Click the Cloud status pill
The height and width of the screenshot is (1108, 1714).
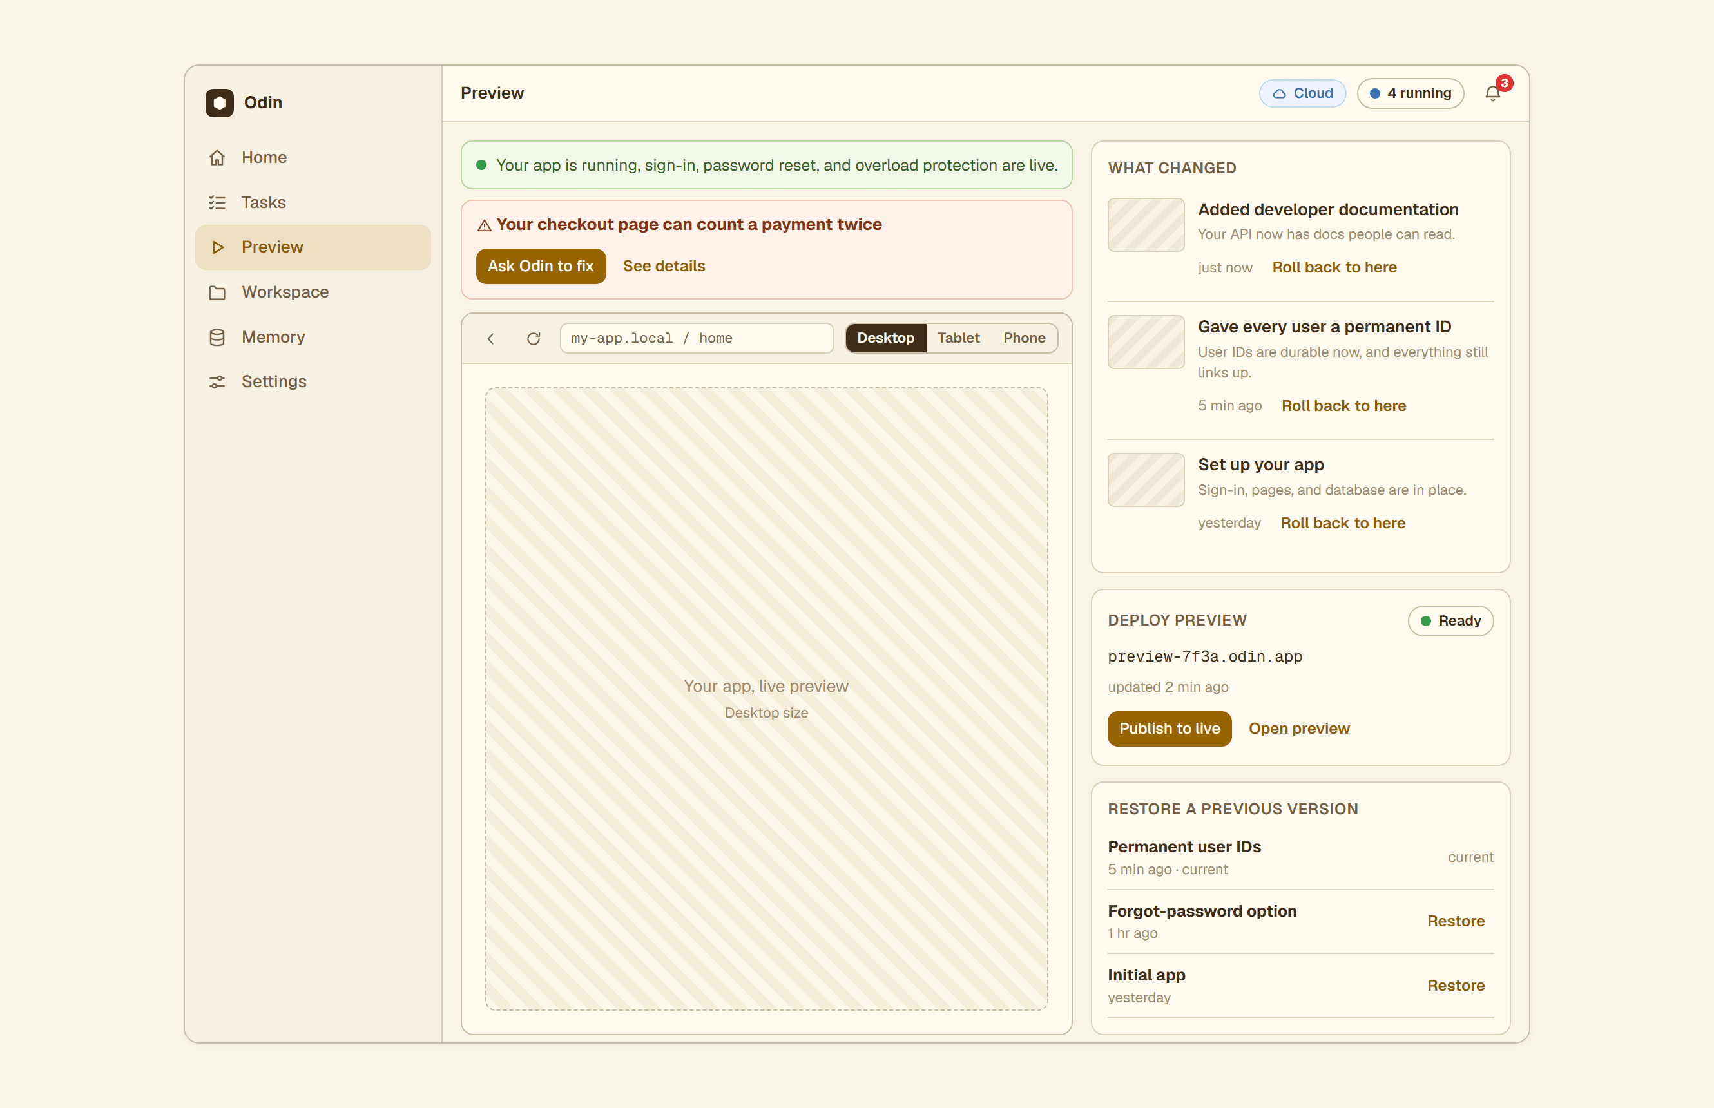point(1302,93)
